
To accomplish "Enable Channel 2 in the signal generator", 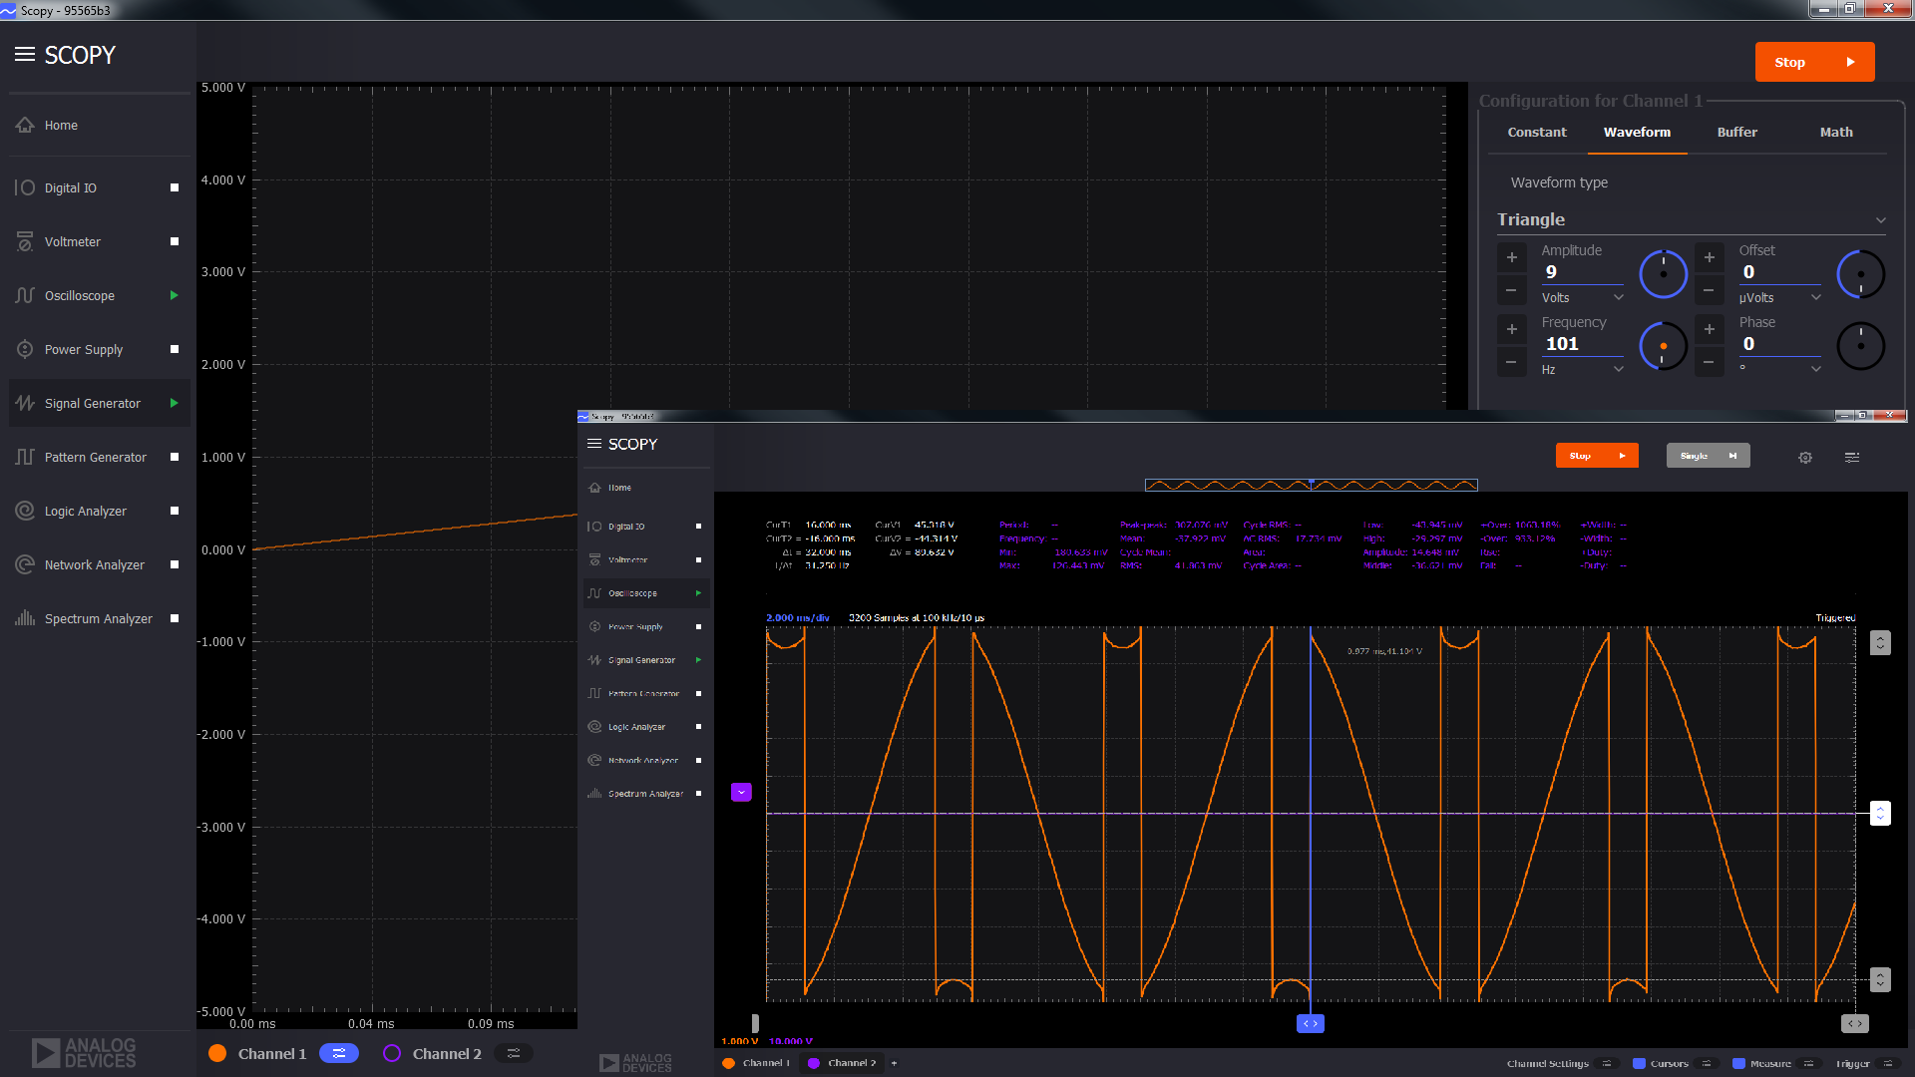I will [x=392, y=1053].
